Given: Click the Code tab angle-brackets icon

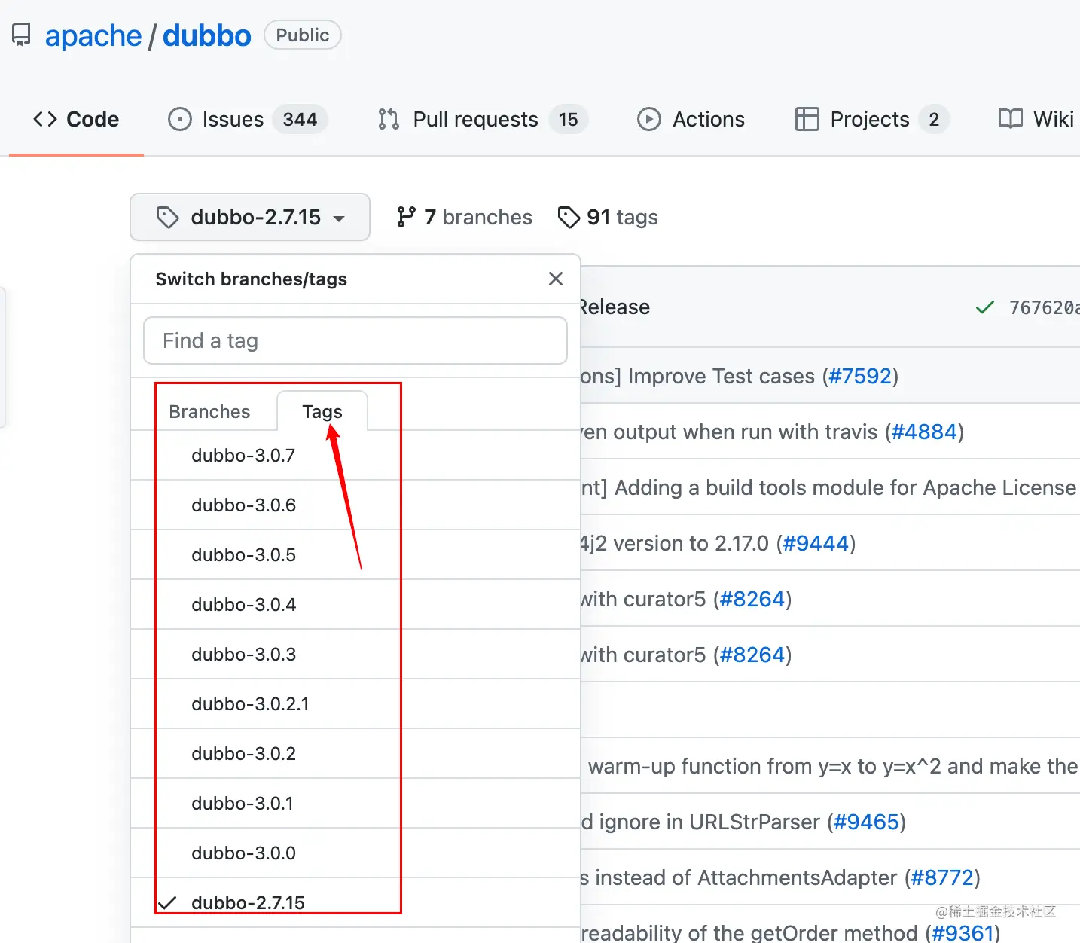Looking at the screenshot, I should coord(45,119).
